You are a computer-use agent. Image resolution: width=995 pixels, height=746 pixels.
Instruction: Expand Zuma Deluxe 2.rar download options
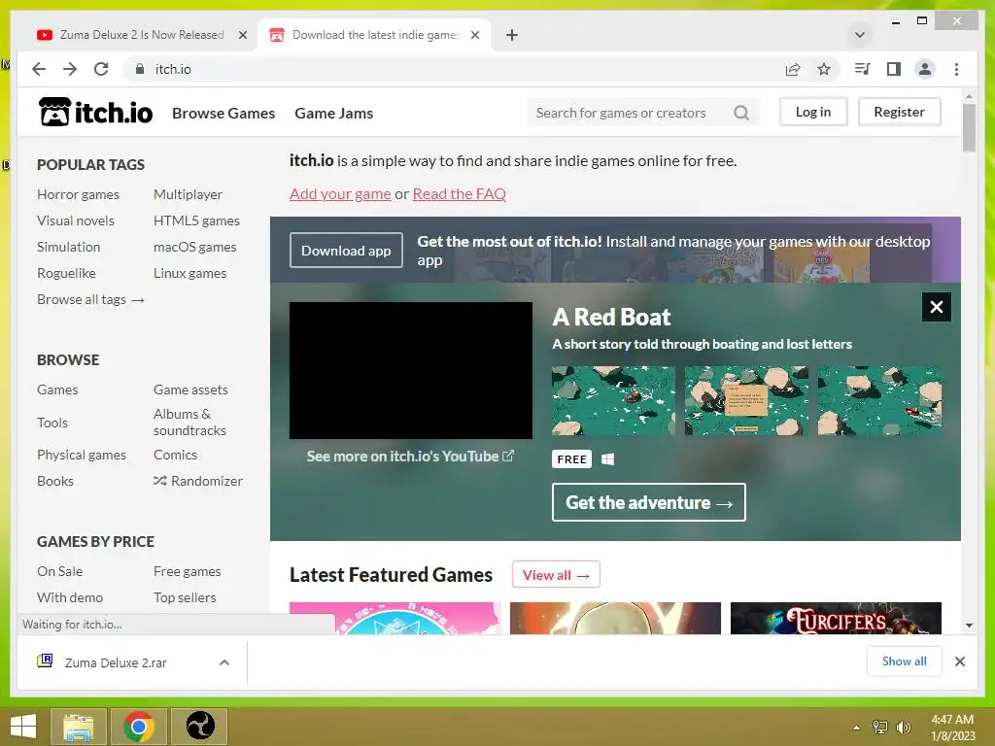[x=224, y=662]
